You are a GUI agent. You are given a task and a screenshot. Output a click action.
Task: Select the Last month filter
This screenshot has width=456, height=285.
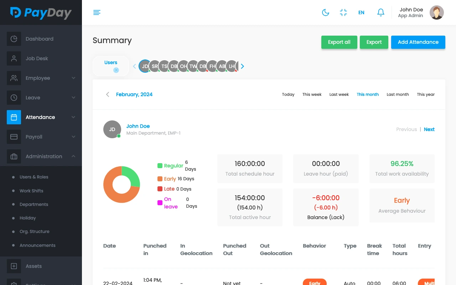398,94
